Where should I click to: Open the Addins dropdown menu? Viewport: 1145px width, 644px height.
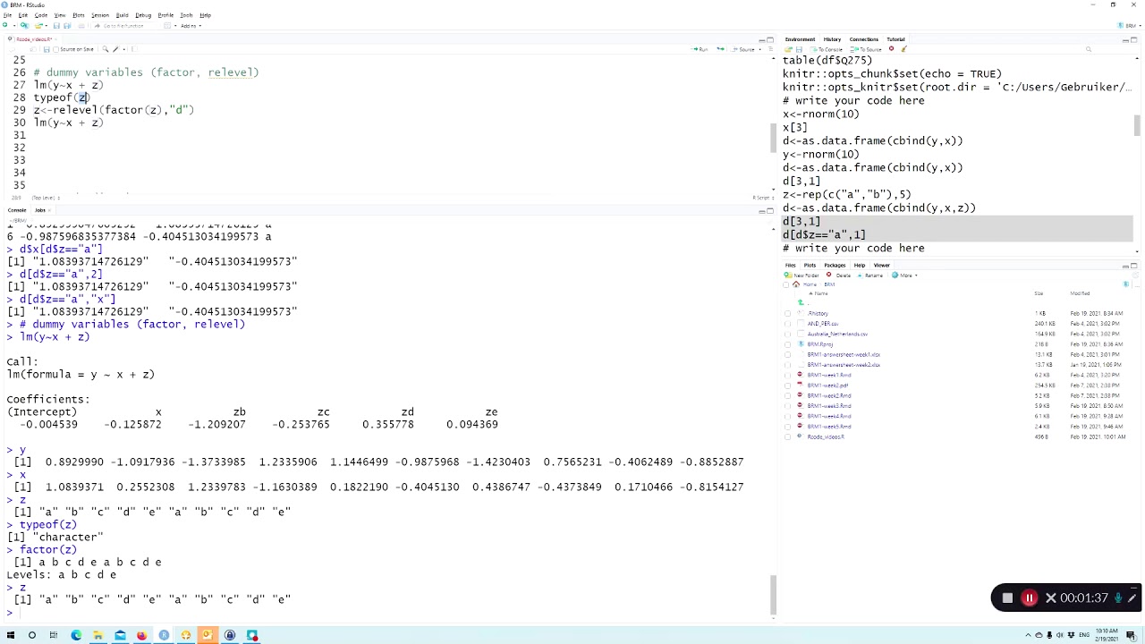pyautogui.click(x=191, y=26)
